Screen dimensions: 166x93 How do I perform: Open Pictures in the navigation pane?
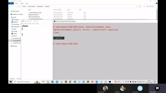[15, 31]
